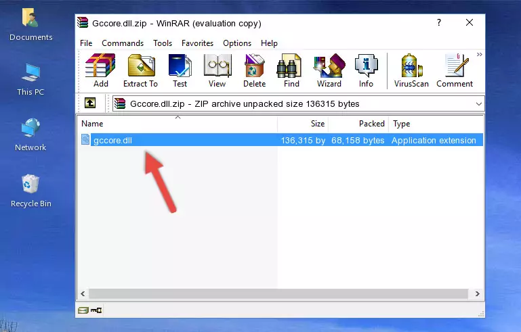521x332 pixels.
Task: Open the File menu
Action: click(x=86, y=43)
